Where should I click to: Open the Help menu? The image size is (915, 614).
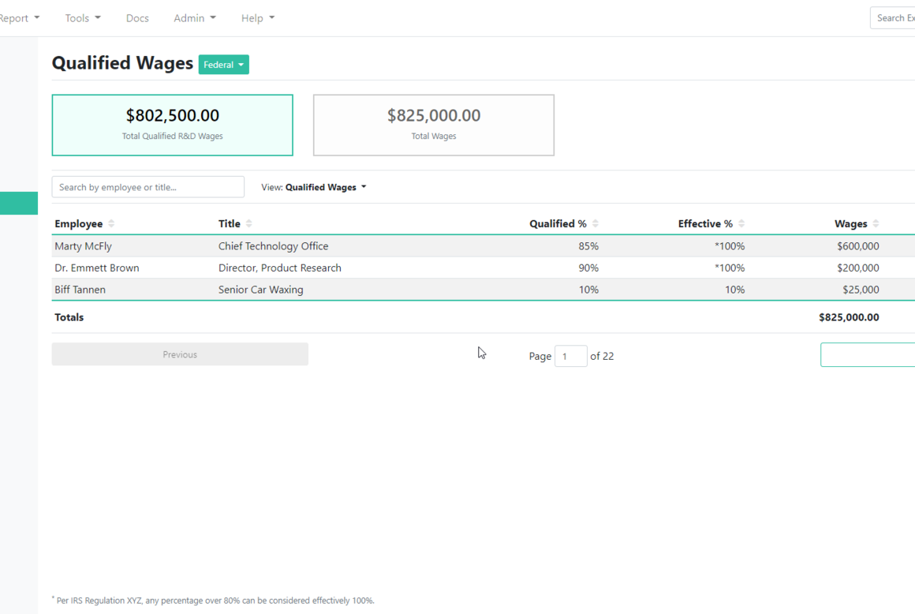pyautogui.click(x=258, y=18)
